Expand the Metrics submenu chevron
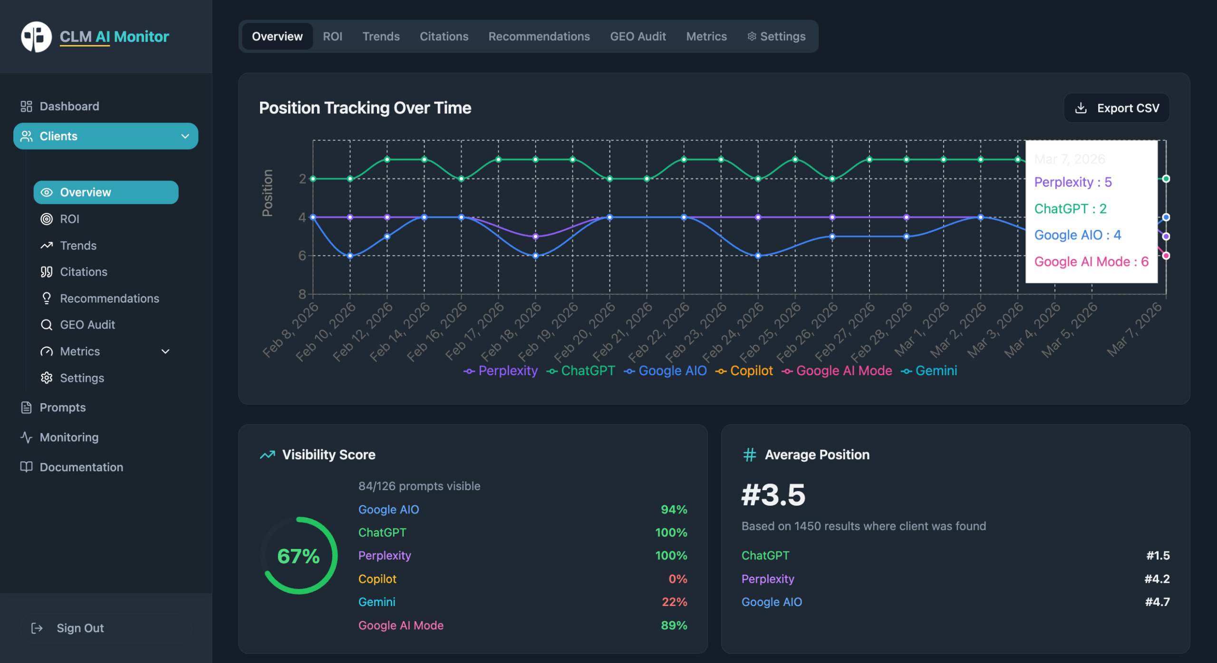 (165, 351)
